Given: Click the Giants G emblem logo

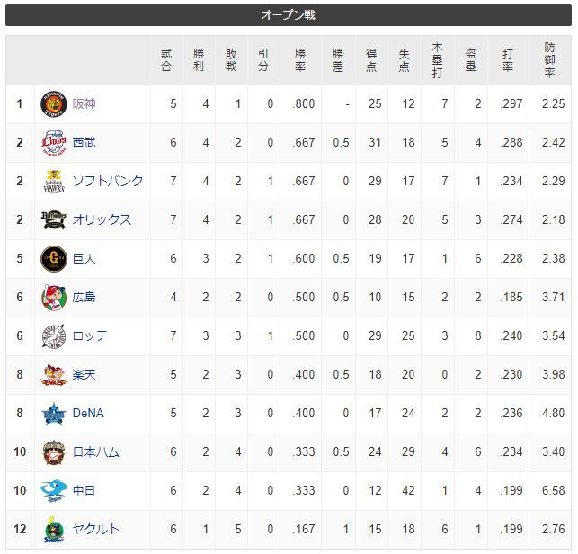Looking at the screenshot, I should (x=54, y=259).
